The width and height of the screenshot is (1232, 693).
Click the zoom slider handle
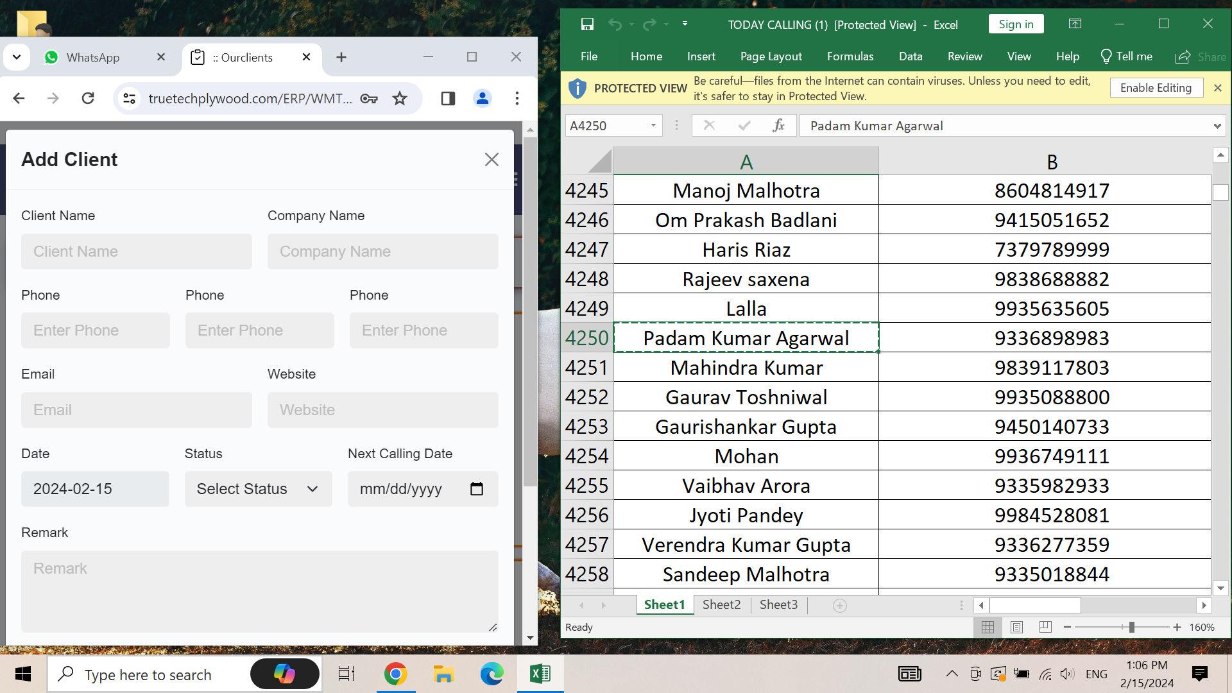[1131, 628]
